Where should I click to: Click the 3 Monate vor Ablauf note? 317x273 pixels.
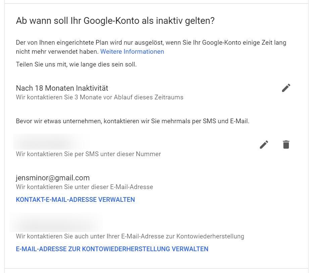point(99,97)
